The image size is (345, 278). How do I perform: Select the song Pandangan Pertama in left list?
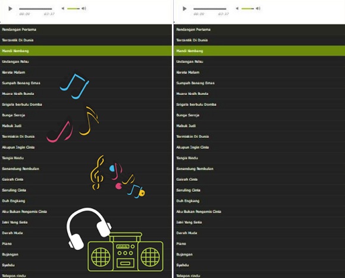(x=86, y=30)
